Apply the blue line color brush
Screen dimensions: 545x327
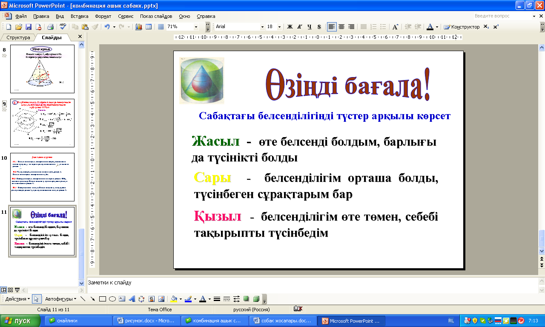(188, 299)
